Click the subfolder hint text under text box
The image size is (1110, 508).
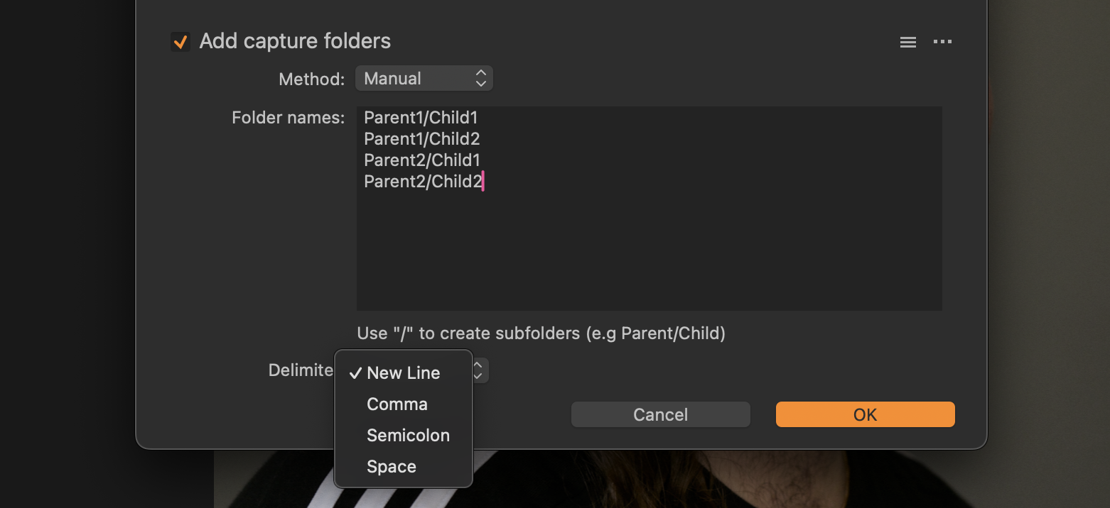[x=541, y=333]
